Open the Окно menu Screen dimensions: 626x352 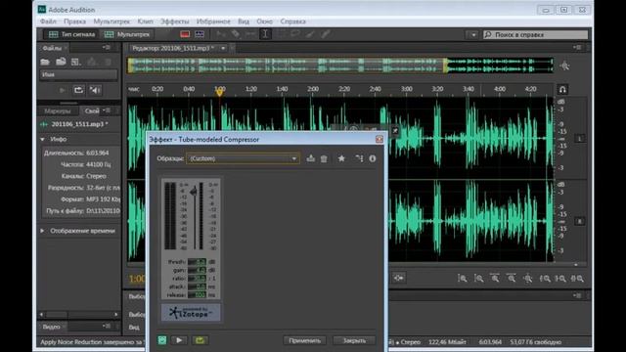(264, 22)
